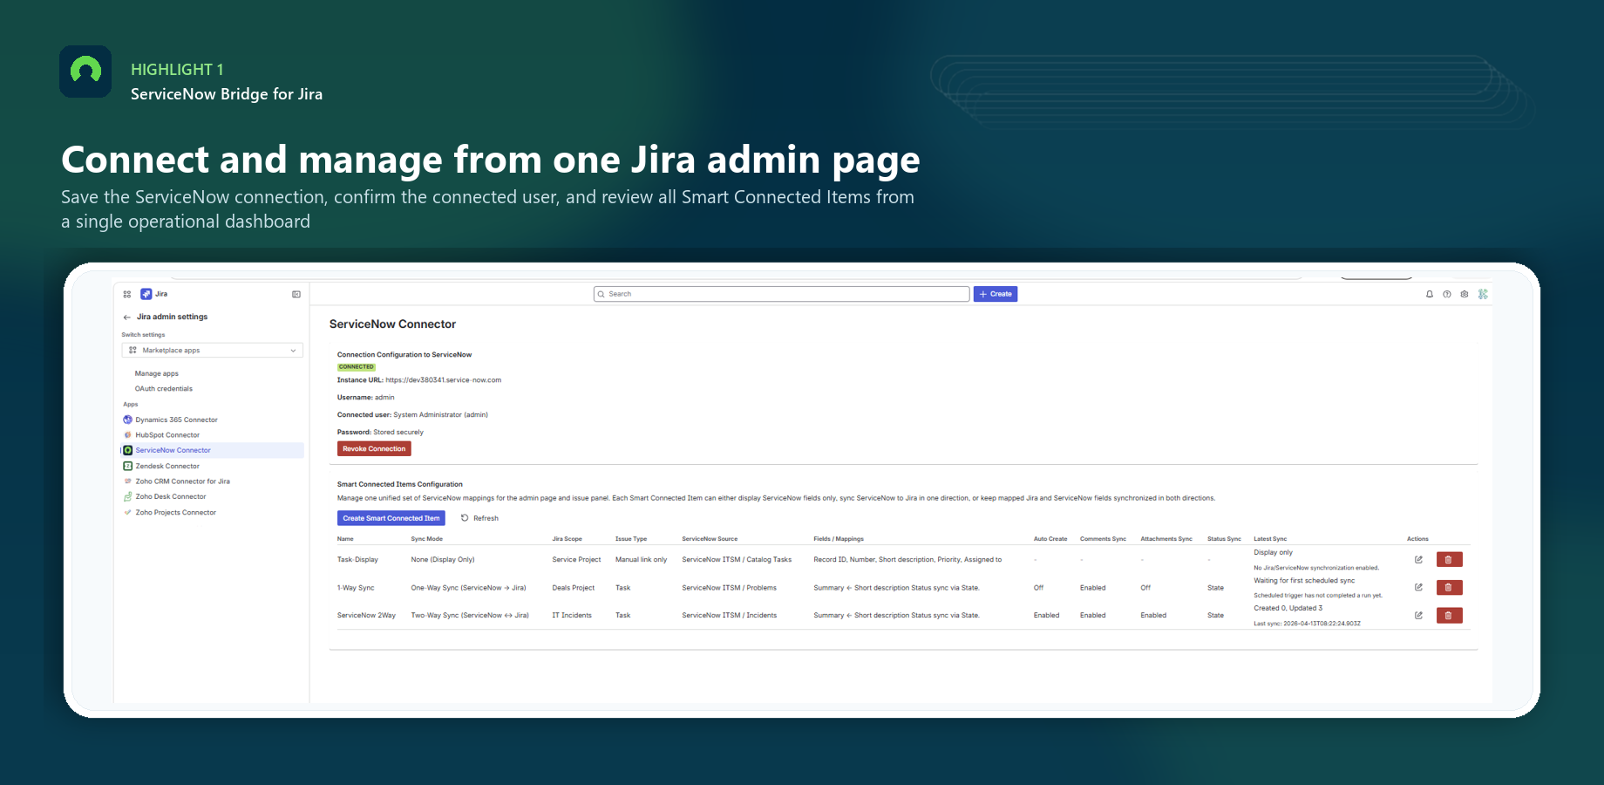Image resolution: width=1604 pixels, height=785 pixels.
Task: Open the HubSpot Connector
Action: point(166,434)
